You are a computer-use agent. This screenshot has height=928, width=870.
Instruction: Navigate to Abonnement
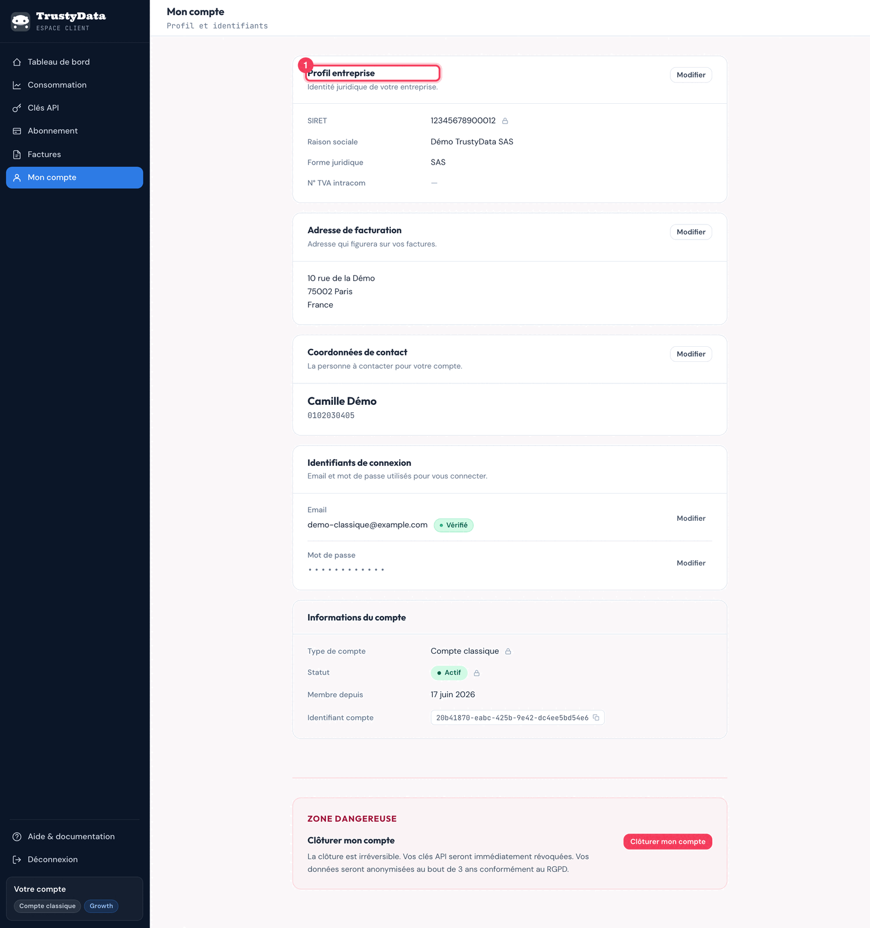[74, 131]
